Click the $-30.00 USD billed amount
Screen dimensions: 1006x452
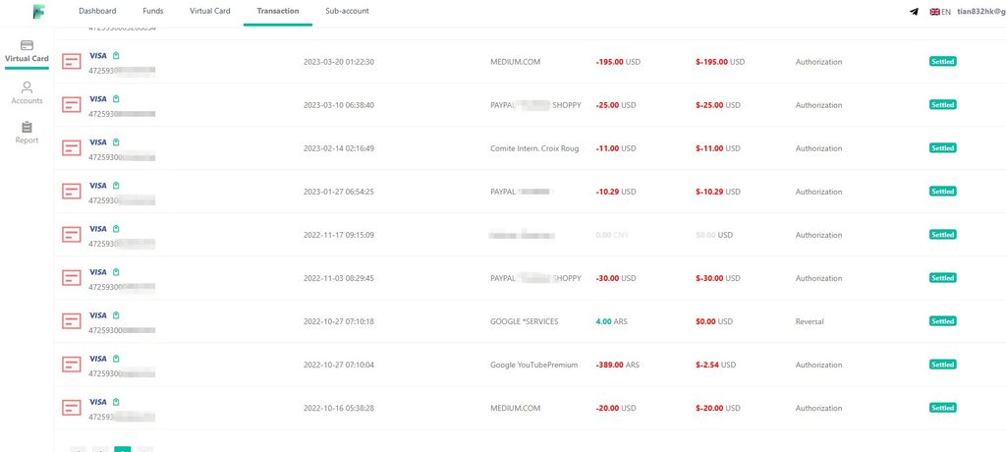(x=718, y=278)
